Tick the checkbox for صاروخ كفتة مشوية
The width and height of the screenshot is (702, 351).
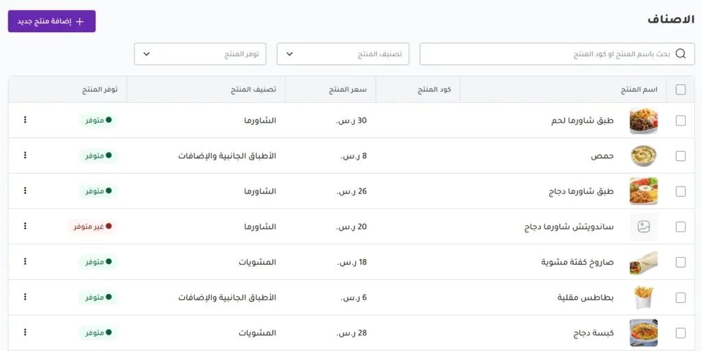[681, 263]
